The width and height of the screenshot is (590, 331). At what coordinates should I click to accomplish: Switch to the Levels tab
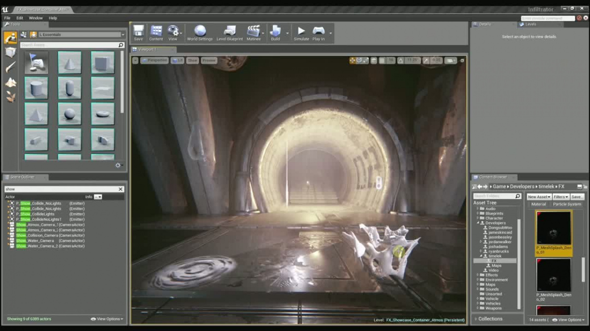pos(531,24)
